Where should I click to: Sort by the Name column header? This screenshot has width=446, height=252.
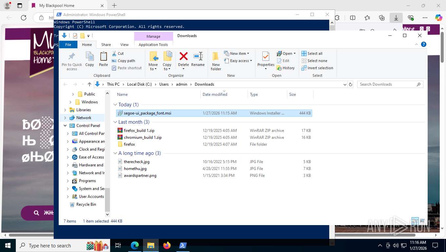[x=158, y=94]
